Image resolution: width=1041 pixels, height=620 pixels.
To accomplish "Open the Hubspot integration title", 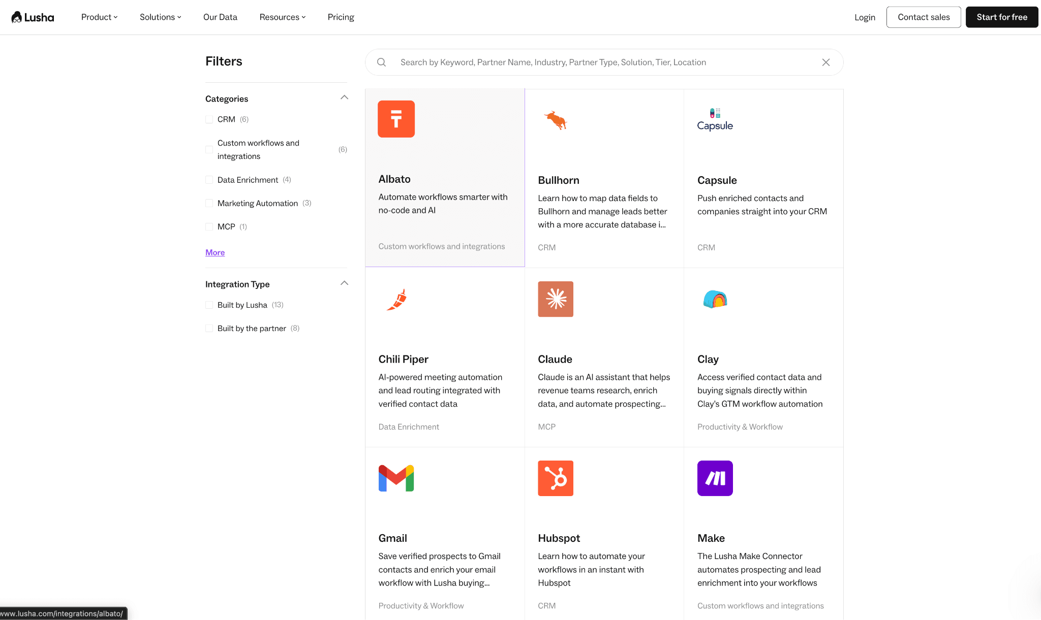I will (559, 538).
